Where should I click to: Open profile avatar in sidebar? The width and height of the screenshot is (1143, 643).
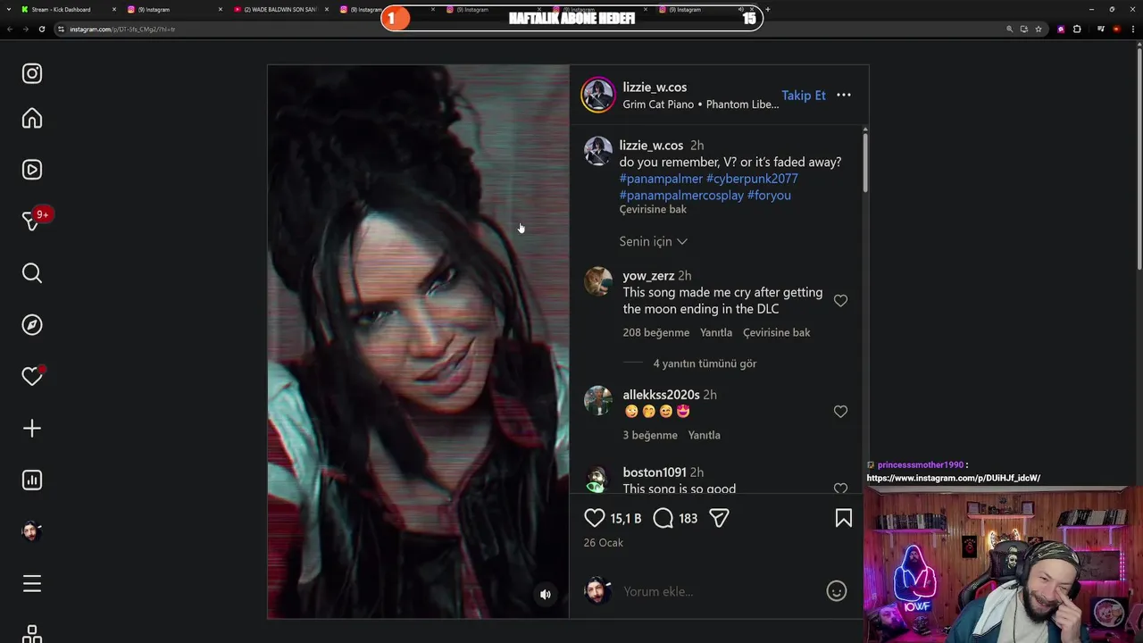[32, 531]
